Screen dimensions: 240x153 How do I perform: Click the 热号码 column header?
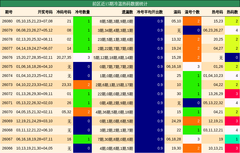[x=217, y=12]
